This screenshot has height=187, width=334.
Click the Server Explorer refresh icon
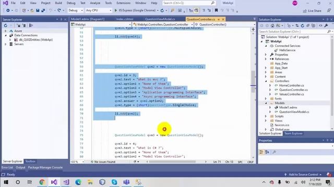click(6, 25)
